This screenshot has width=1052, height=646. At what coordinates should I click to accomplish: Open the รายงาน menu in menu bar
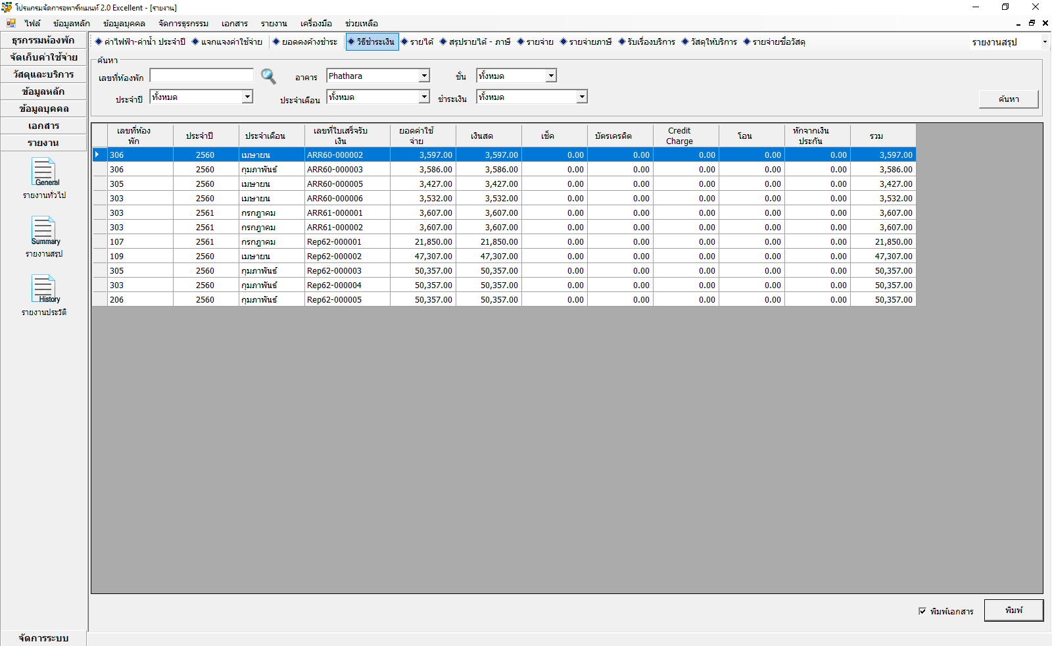point(274,24)
